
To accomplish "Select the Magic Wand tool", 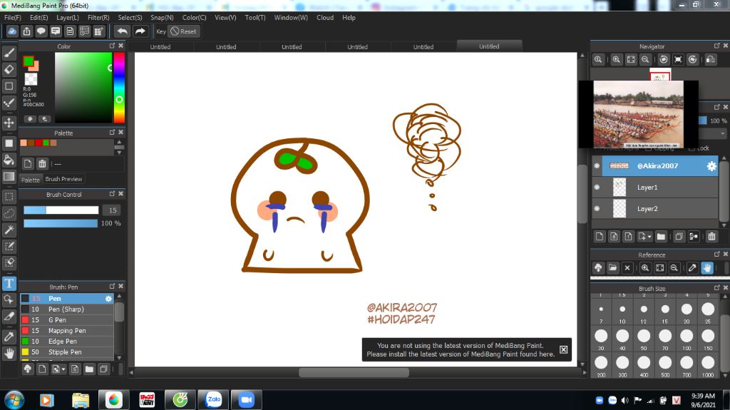I will point(9,230).
